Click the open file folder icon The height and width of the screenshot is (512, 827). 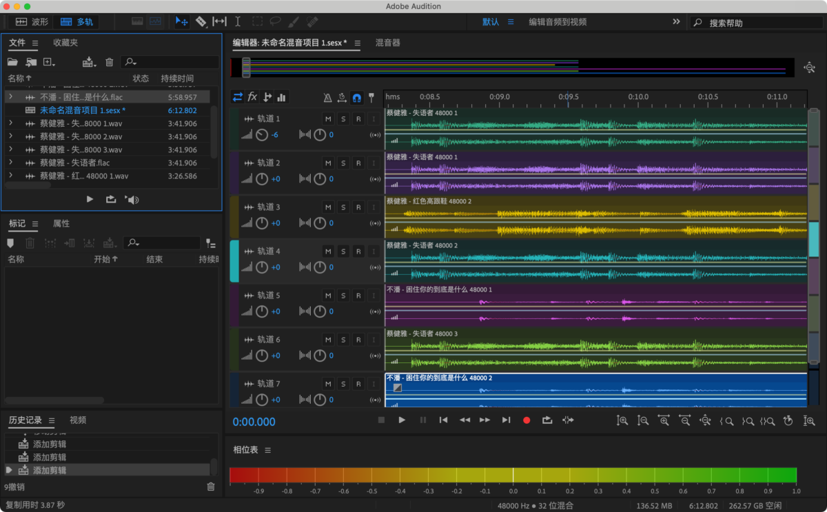click(x=12, y=62)
